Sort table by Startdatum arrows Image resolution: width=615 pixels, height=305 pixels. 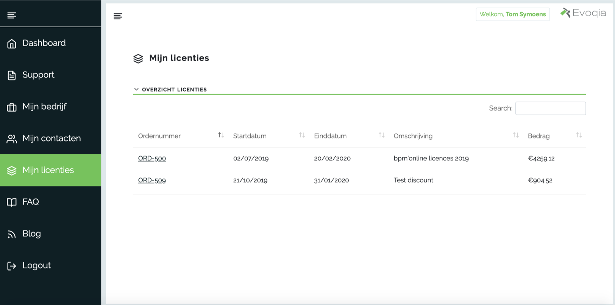click(302, 135)
